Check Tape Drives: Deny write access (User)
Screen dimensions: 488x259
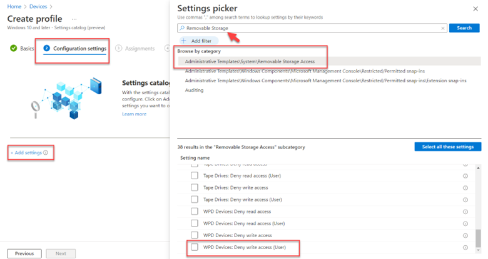coord(195,199)
